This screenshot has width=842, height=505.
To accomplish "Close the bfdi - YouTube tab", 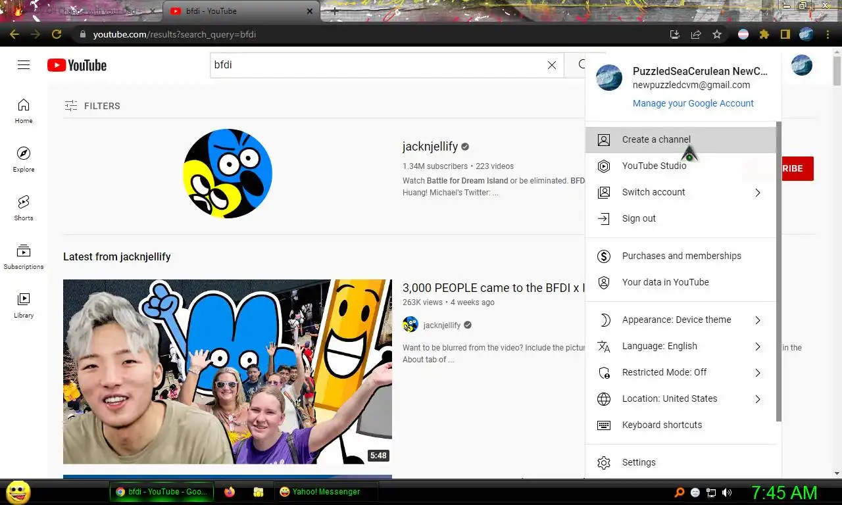I will tap(310, 11).
